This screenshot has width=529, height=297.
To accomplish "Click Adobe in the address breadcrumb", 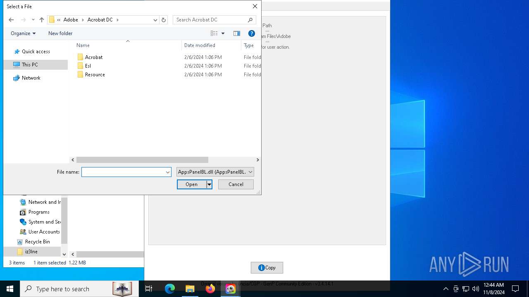I will [x=71, y=20].
